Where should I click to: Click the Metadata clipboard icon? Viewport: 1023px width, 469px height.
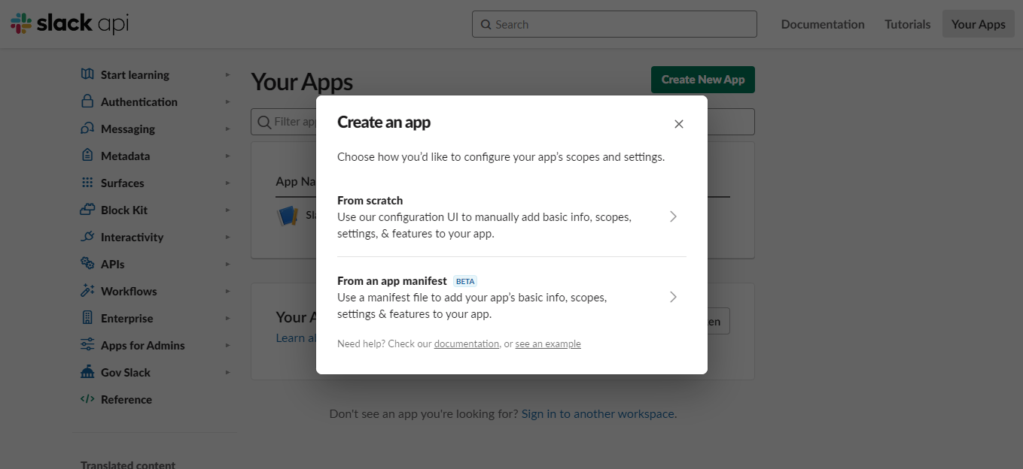pos(87,156)
